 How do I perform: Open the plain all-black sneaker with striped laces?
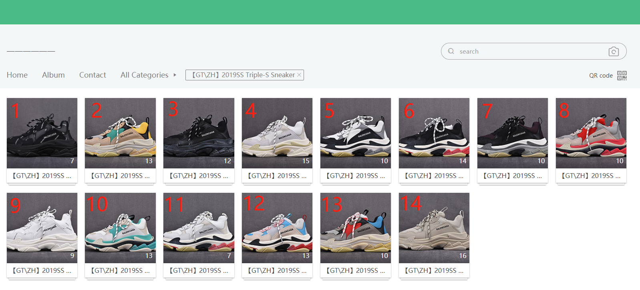tap(199, 133)
